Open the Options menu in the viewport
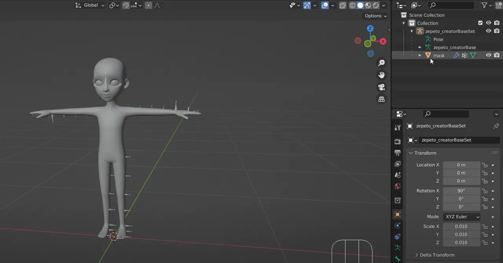 pos(374,16)
